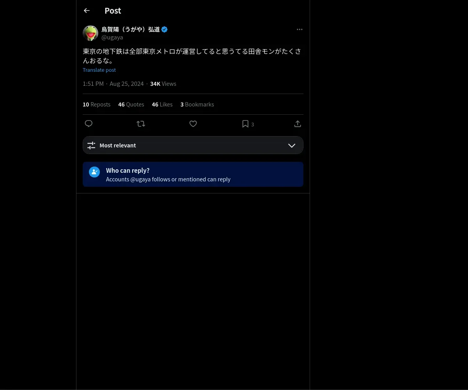This screenshot has height=390, width=468.
Task: Click the sliders filter icon beside Most relevant
Action: (x=91, y=145)
